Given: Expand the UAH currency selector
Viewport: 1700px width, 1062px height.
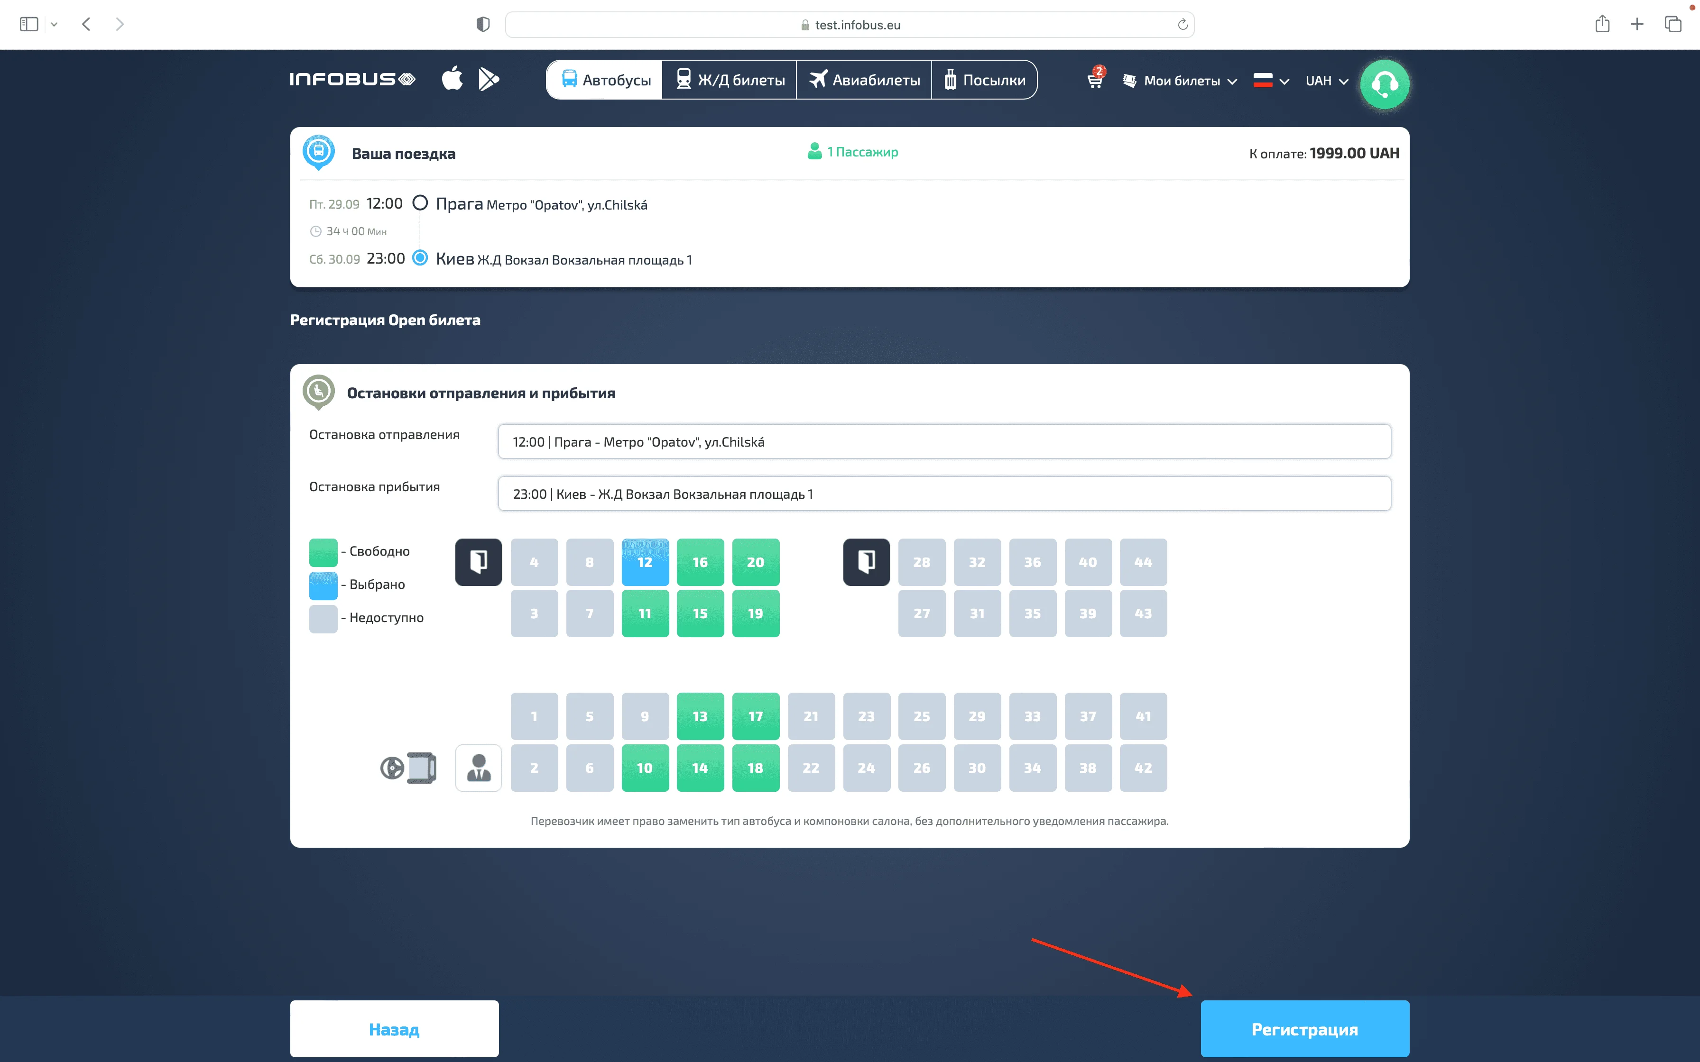Looking at the screenshot, I should (x=1326, y=81).
